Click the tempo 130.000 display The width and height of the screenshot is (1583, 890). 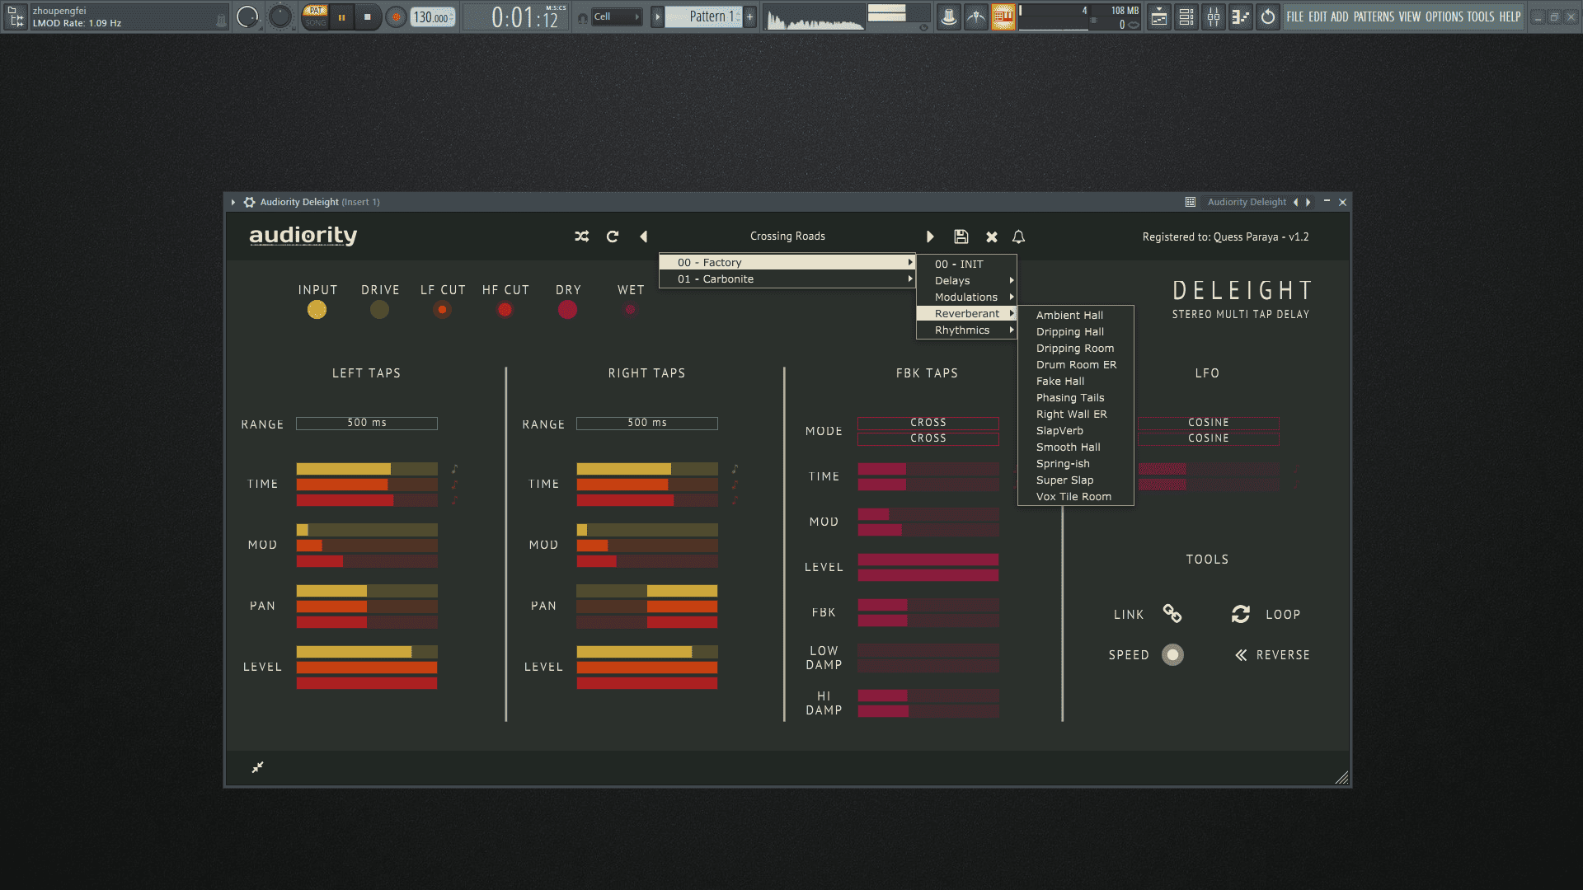point(433,17)
